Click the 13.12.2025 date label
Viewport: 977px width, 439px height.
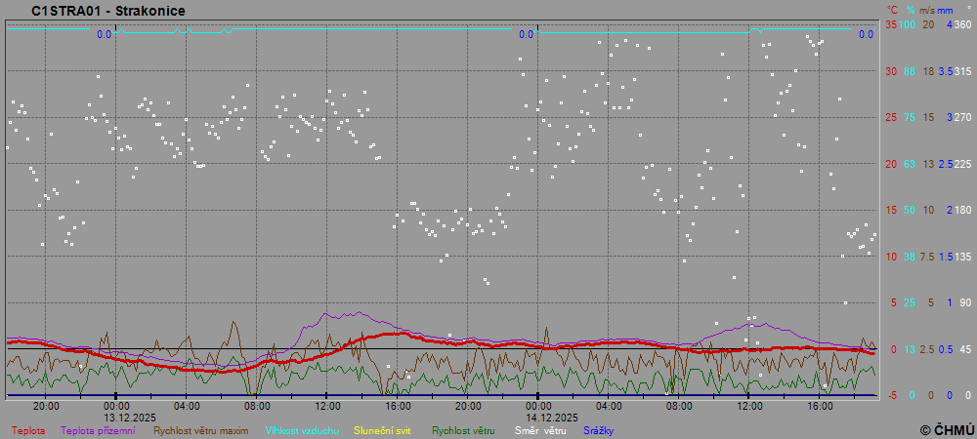pos(131,417)
